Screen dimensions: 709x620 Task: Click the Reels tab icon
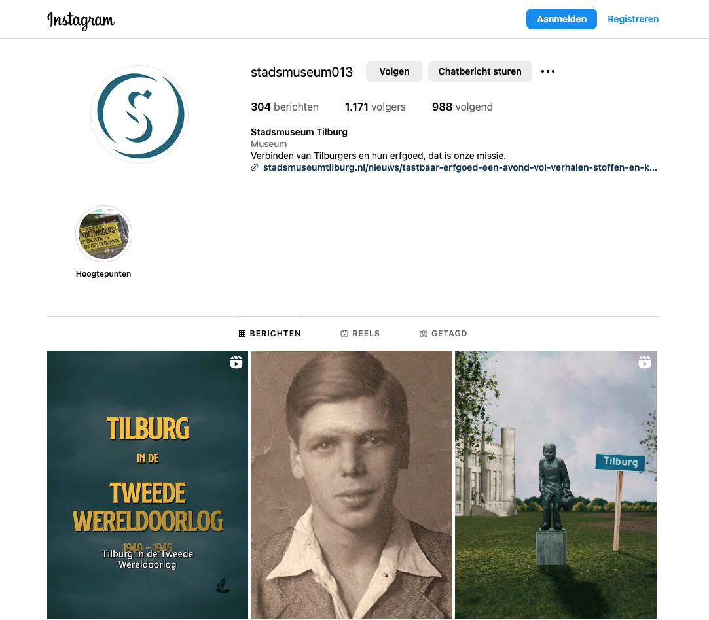click(344, 334)
